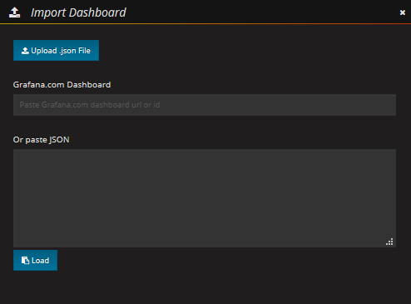Click the Grafana.com Dashboard label
411x304 pixels.
tap(62, 85)
